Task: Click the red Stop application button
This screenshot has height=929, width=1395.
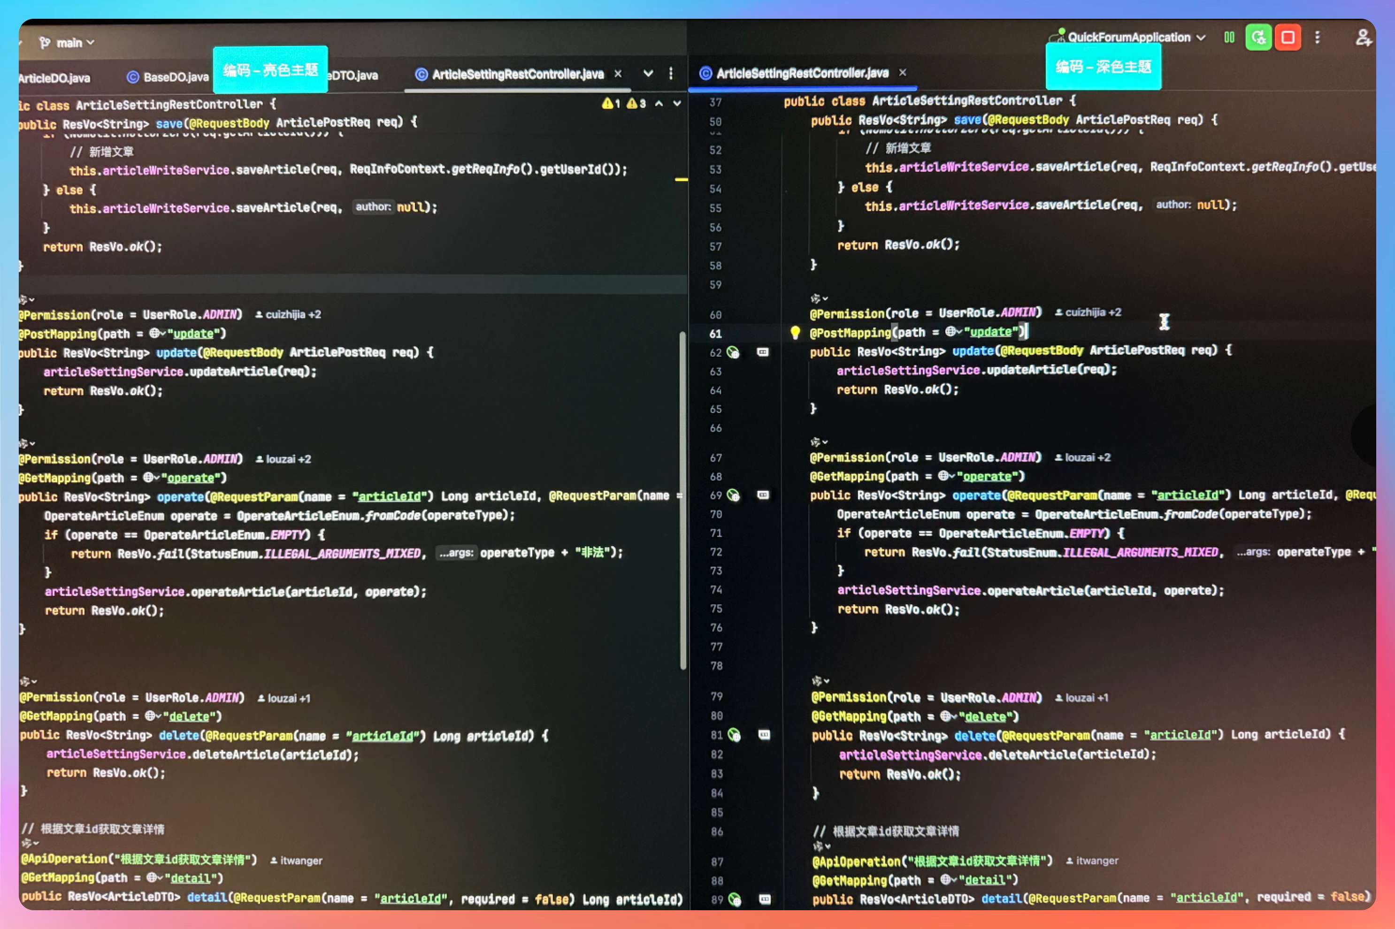Action: 1288,38
